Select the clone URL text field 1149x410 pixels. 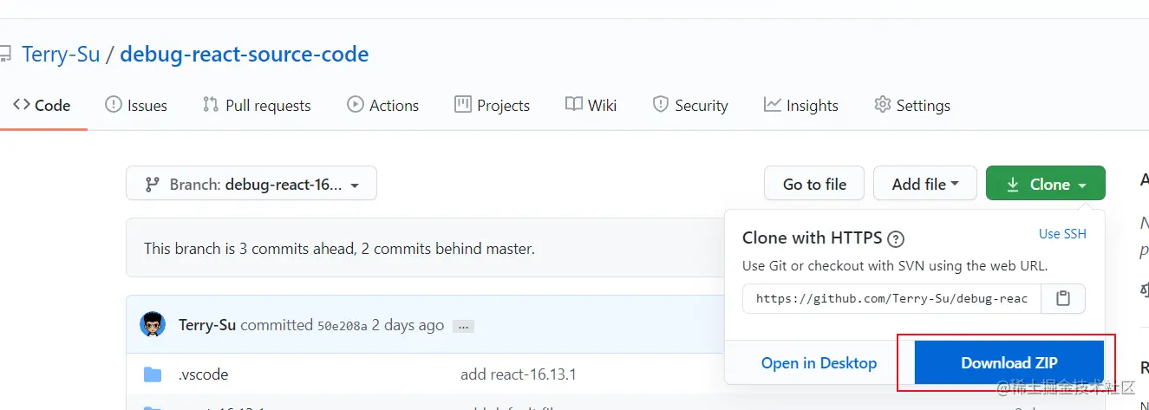[x=891, y=298]
